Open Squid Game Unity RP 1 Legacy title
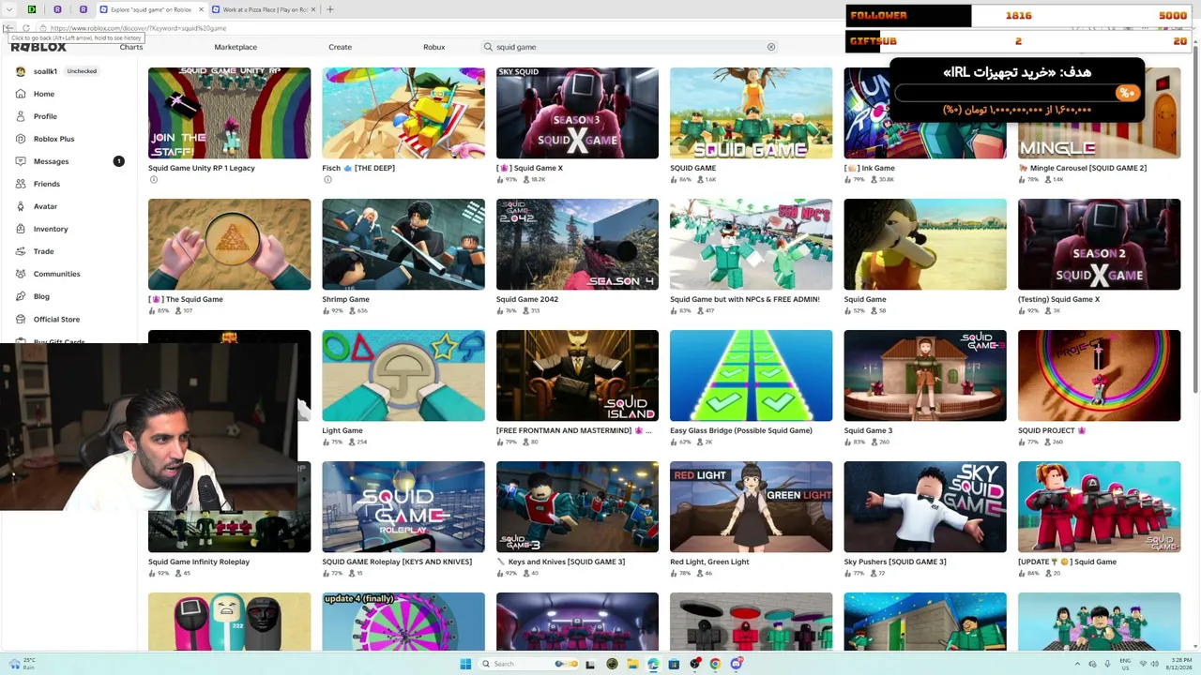 pyautogui.click(x=202, y=168)
